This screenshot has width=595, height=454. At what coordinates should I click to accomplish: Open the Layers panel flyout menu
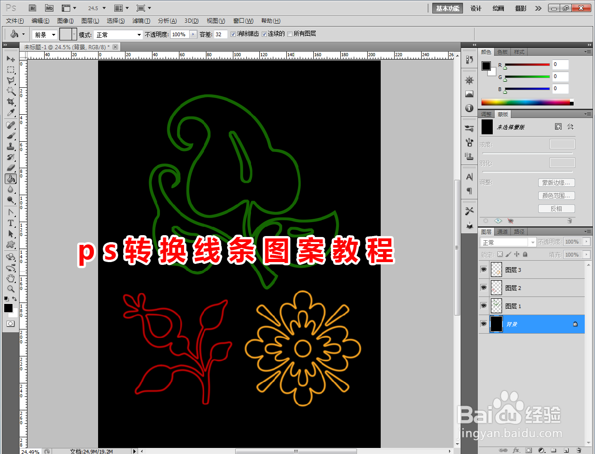587,231
